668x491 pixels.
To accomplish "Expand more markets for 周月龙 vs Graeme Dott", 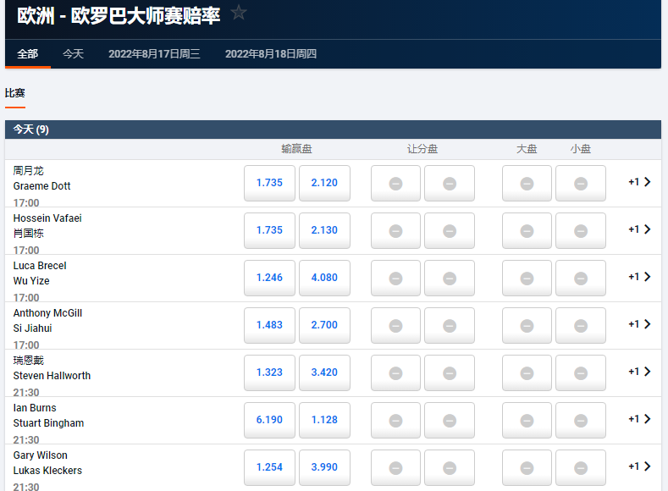I will click(639, 182).
